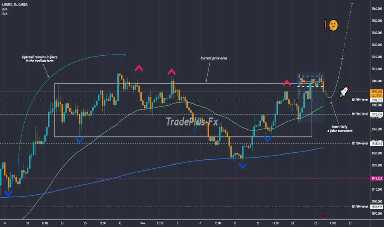Click the current price tag 1991.400
Viewport: 384px width, 227px height.
tap(377, 92)
